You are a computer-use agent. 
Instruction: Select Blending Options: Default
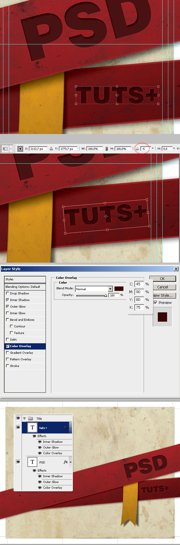click(x=25, y=287)
